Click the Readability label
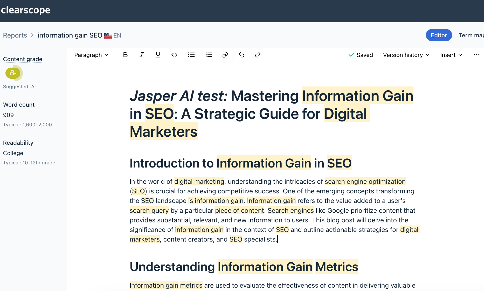 tap(18, 143)
